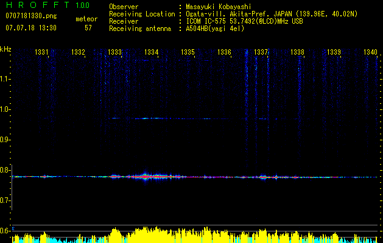
Task: Click the kHz axis unit label
Action: click(x=5, y=49)
